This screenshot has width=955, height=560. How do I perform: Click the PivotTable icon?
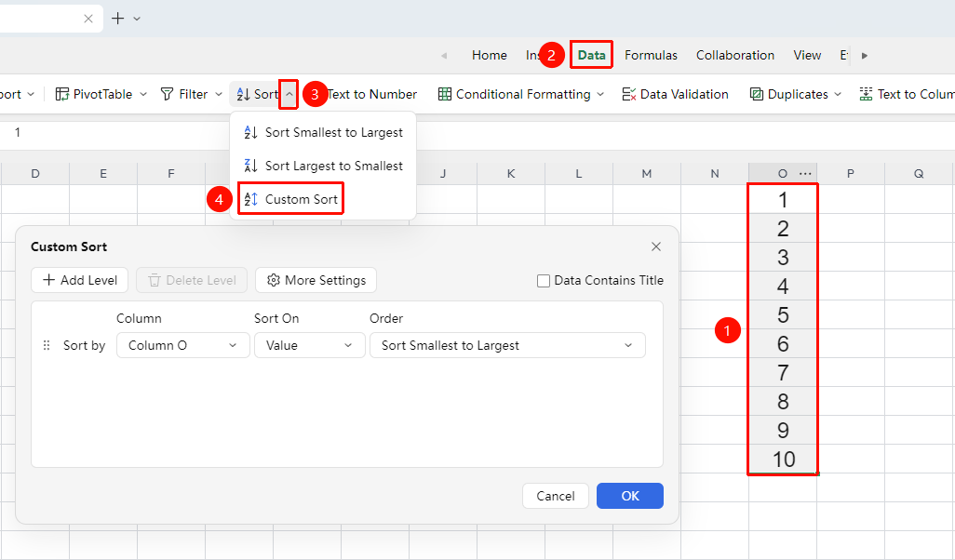(x=62, y=94)
